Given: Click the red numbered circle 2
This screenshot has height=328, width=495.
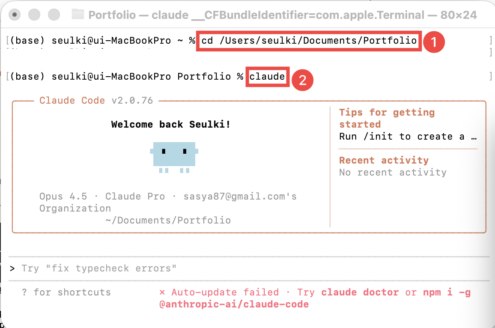Looking at the screenshot, I should 303,80.
